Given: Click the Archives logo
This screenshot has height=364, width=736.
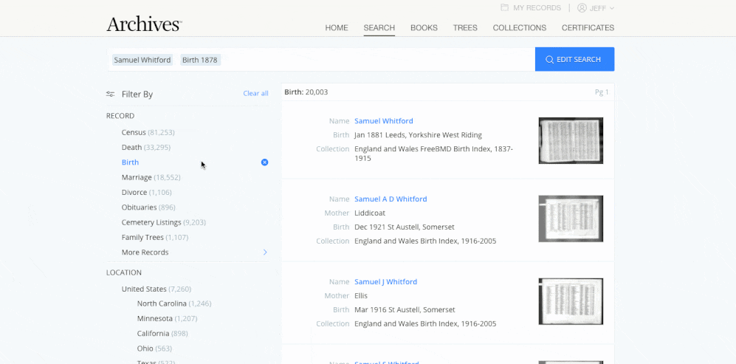Looking at the screenshot, I should [x=144, y=24].
